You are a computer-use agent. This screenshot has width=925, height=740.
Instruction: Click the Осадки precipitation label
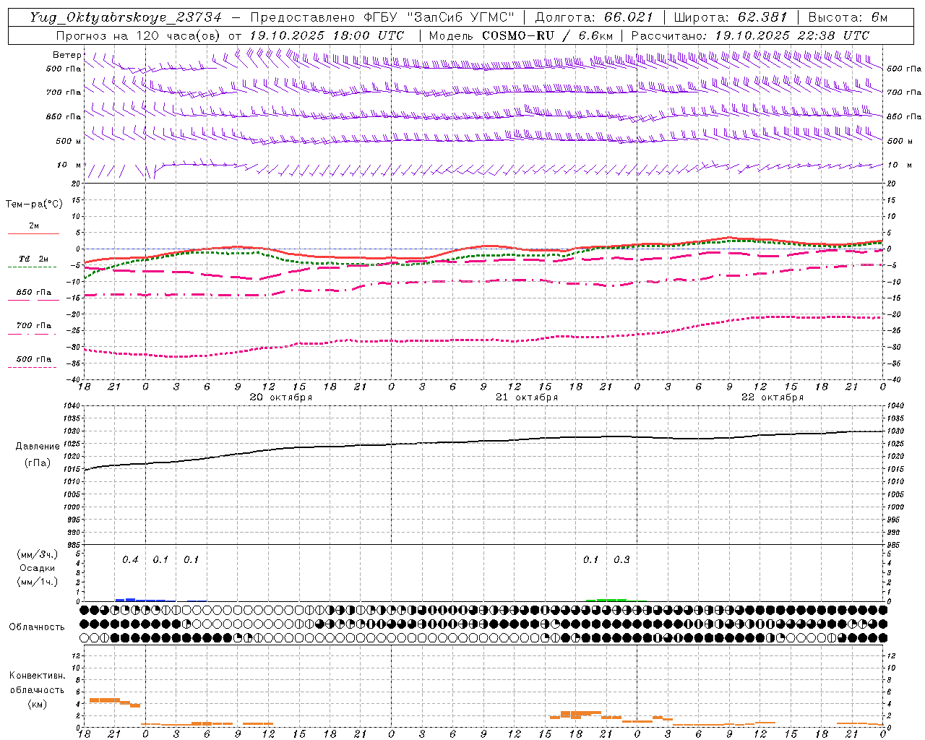38,568
